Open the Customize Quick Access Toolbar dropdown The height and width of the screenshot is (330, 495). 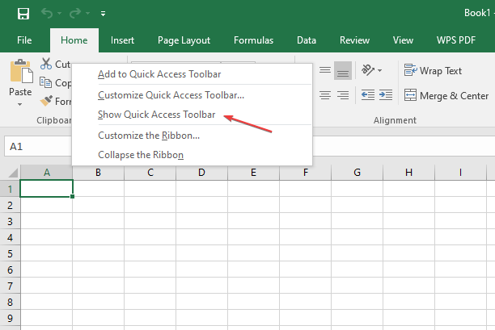[x=104, y=14]
